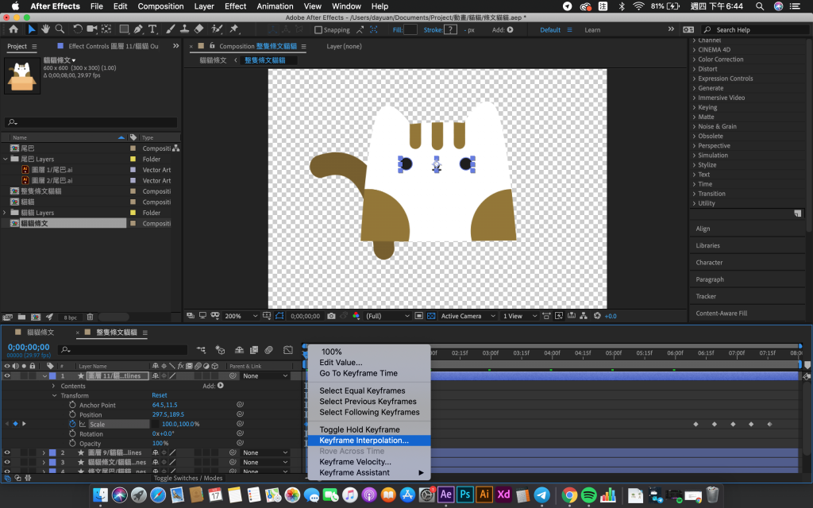Pick the Pen tool

point(138,29)
